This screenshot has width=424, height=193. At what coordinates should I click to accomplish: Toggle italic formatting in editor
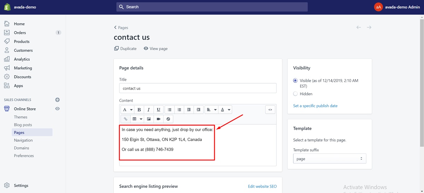click(x=149, y=110)
